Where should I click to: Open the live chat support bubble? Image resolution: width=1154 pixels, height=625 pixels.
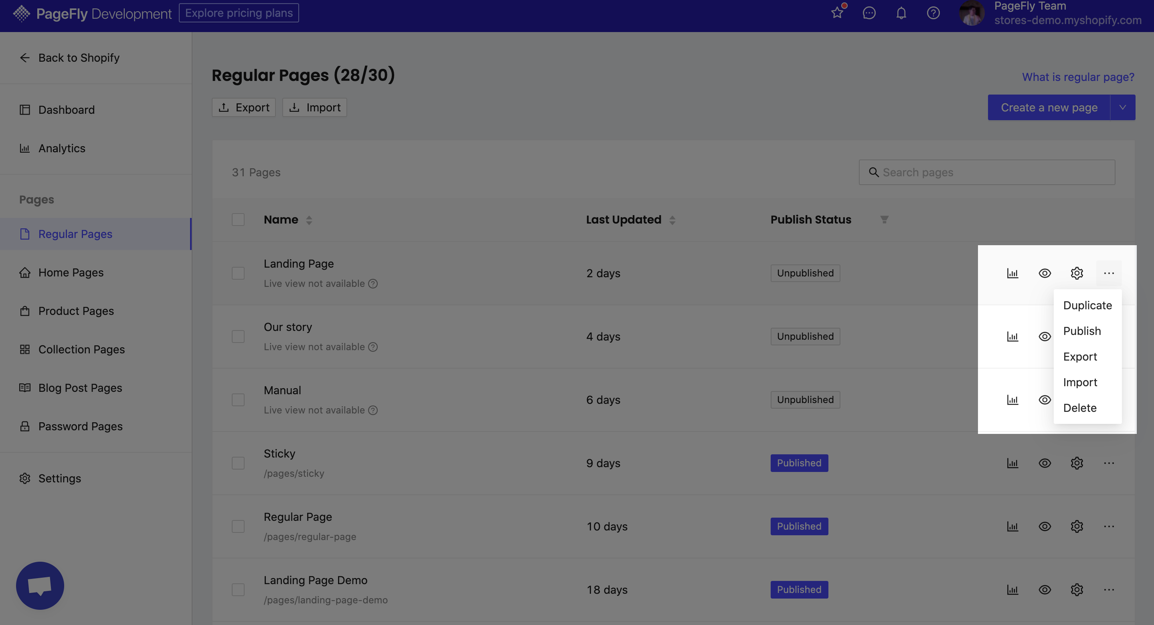click(x=40, y=586)
